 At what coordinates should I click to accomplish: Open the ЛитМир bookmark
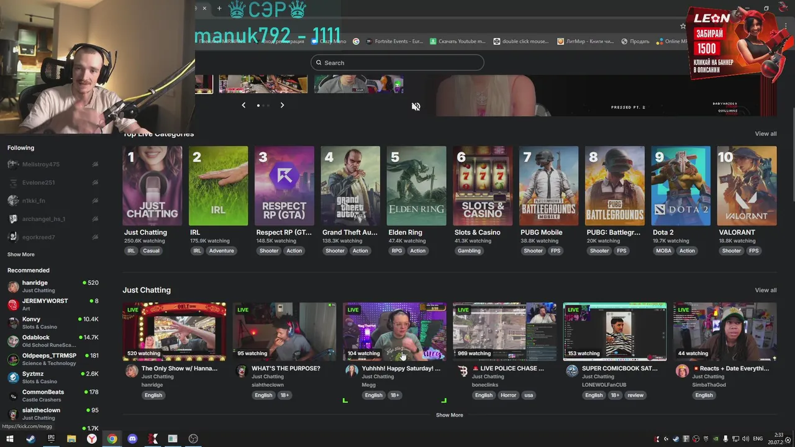[585, 42]
